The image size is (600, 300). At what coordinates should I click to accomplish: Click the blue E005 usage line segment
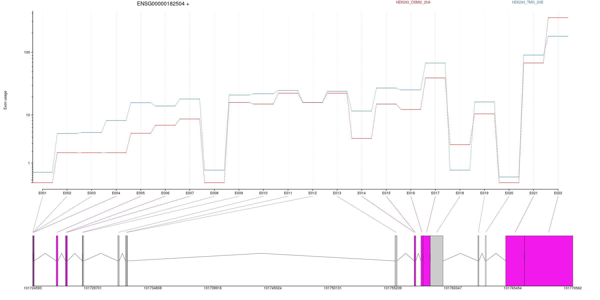[x=140, y=102]
